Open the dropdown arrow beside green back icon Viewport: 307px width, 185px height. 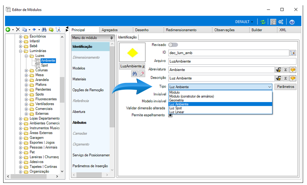click(x=13, y=30)
